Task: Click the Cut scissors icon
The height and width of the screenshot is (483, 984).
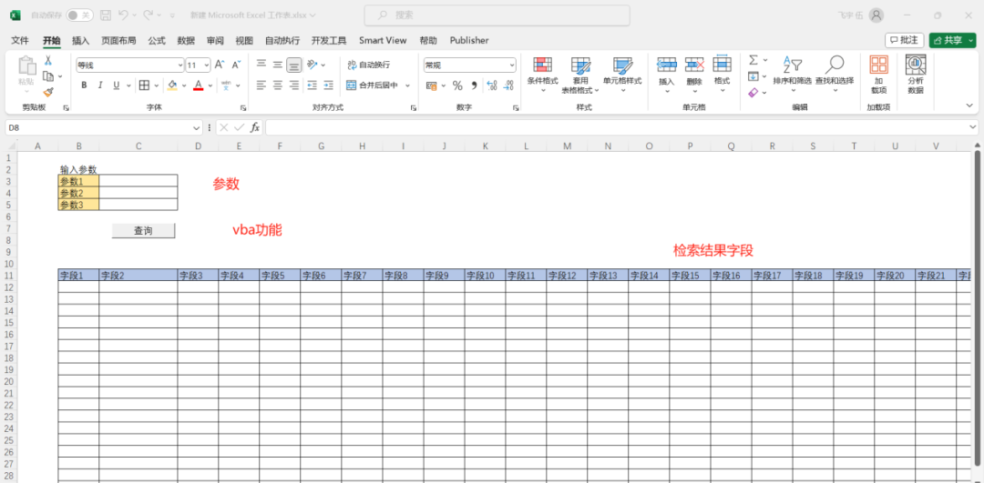Action: [47, 61]
